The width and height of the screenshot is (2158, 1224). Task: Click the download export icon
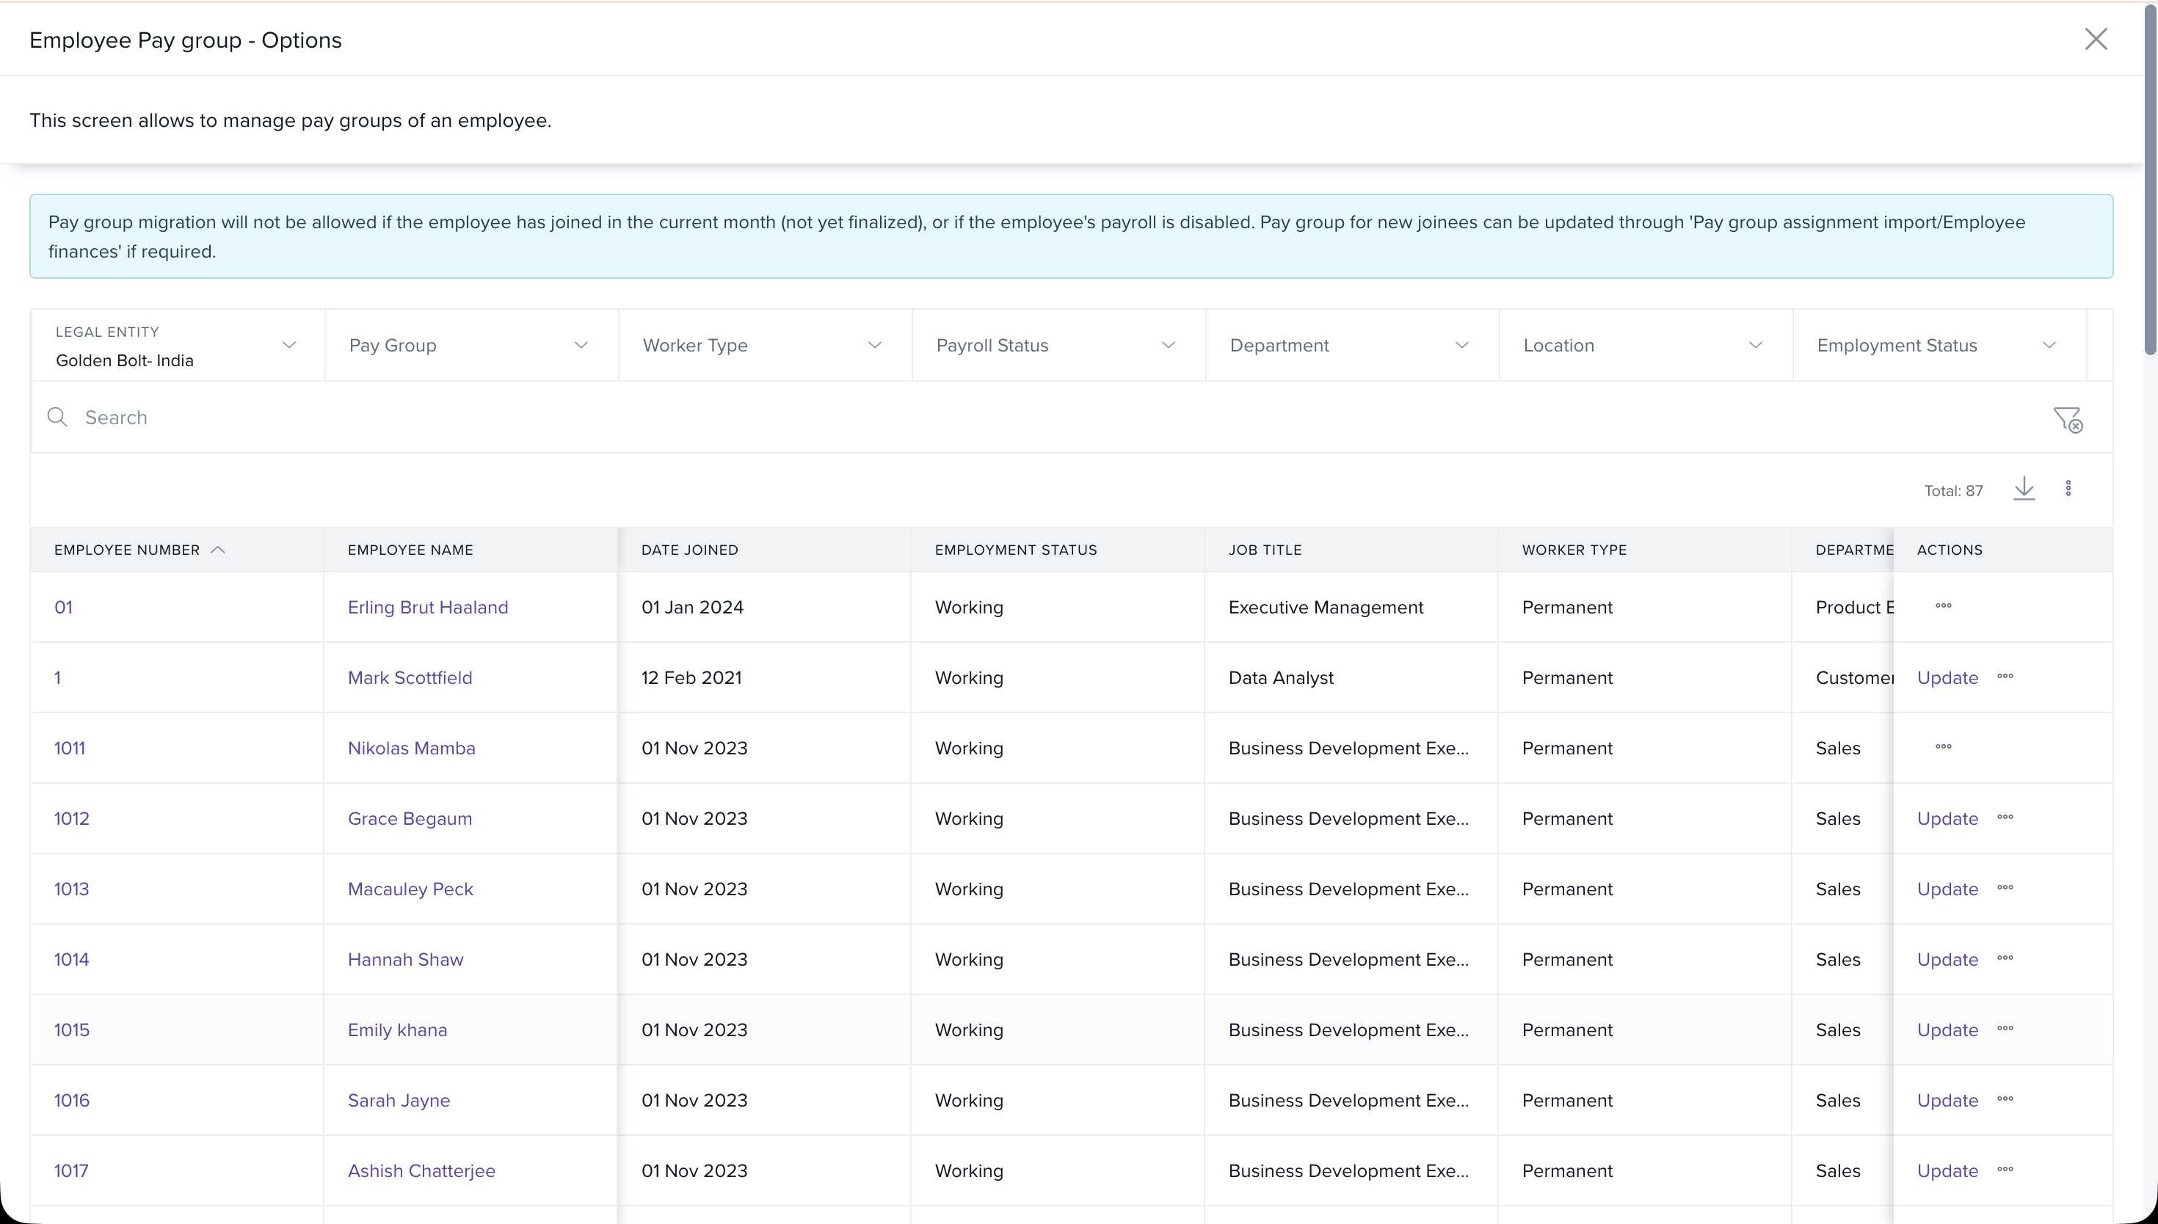(x=2024, y=489)
